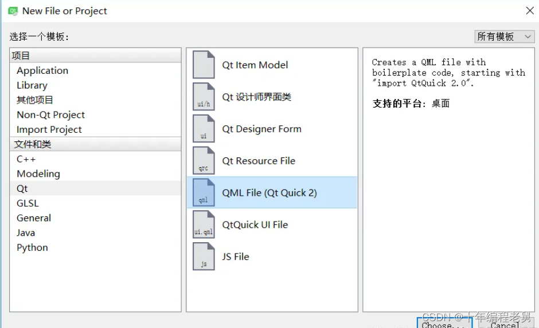This screenshot has height=328, width=539.
Task: Click the js file icon
Action: click(204, 256)
